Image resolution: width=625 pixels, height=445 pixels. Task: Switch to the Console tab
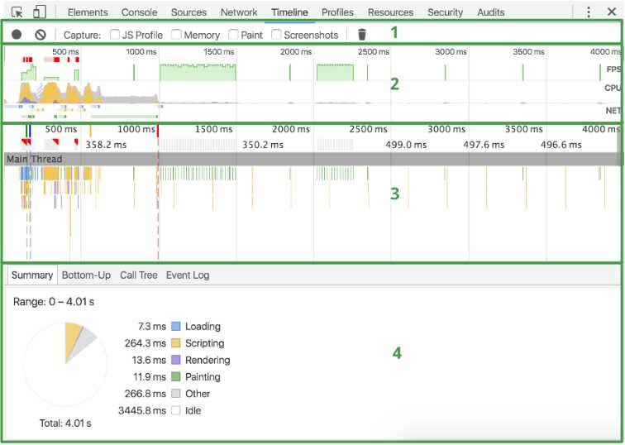click(x=139, y=12)
